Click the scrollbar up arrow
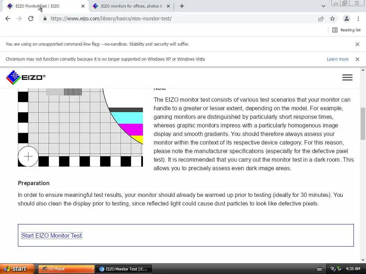This screenshot has height=274, width=366. tap(363, 70)
